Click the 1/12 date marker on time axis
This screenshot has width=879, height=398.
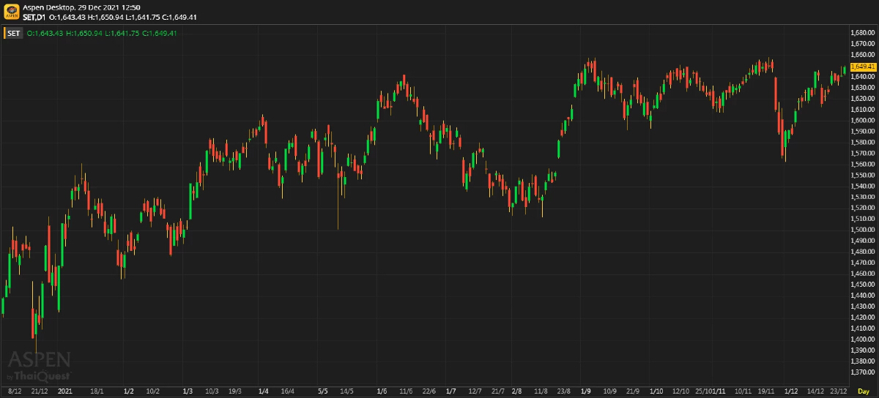tap(791, 391)
